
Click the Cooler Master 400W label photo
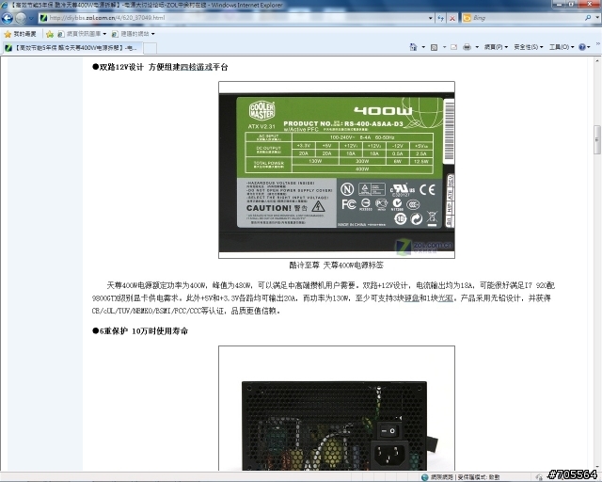337,169
